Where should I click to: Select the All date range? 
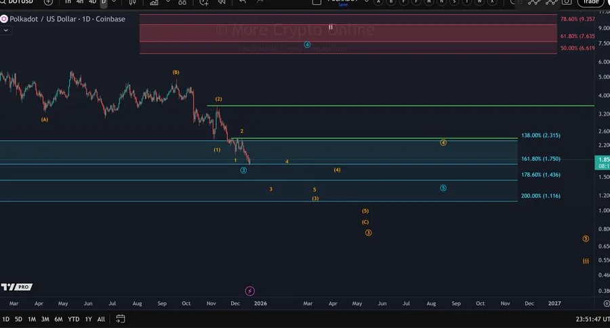point(101,319)
